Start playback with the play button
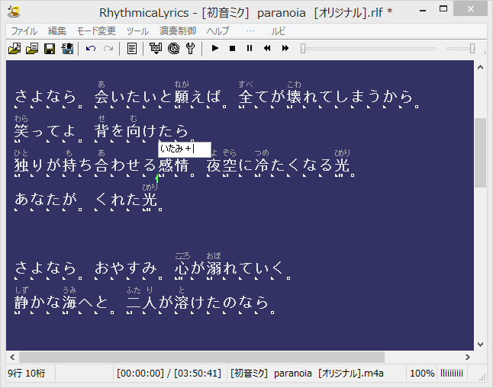Viewport: 493px width, 388px height. coord(215,48)
